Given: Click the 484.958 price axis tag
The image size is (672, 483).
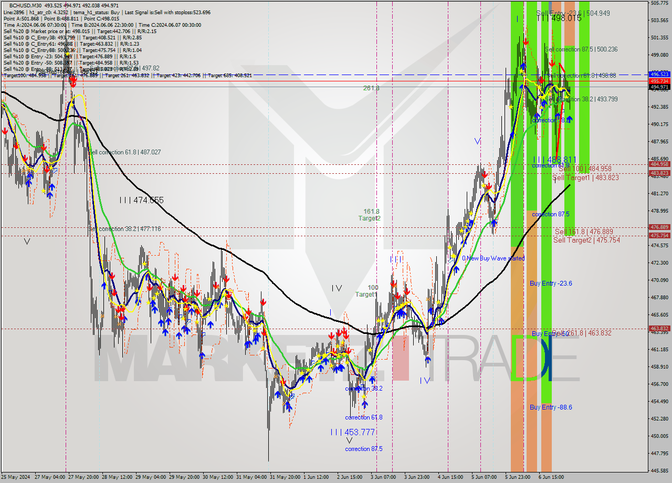Looking at the screenshot, I should click(x=659, y=164).
